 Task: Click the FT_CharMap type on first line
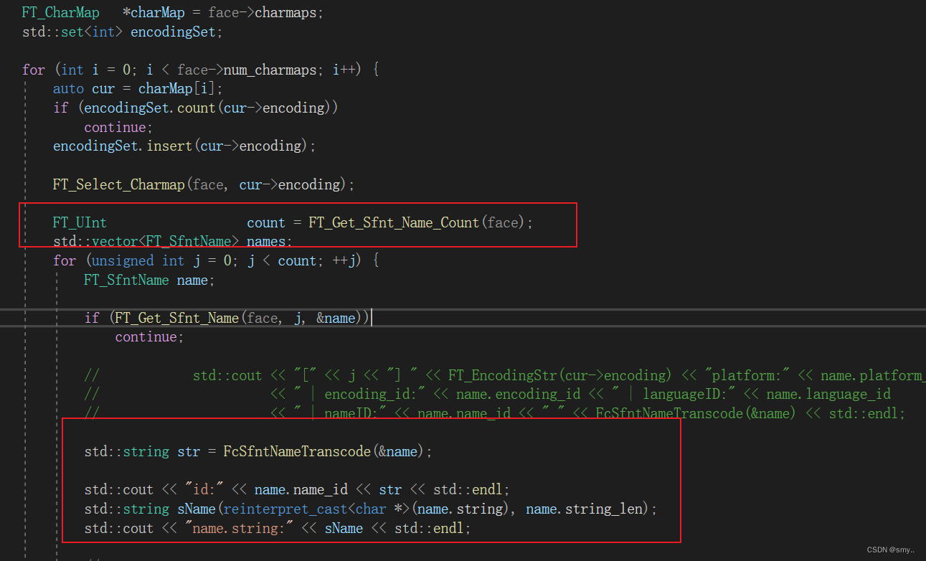60,13
